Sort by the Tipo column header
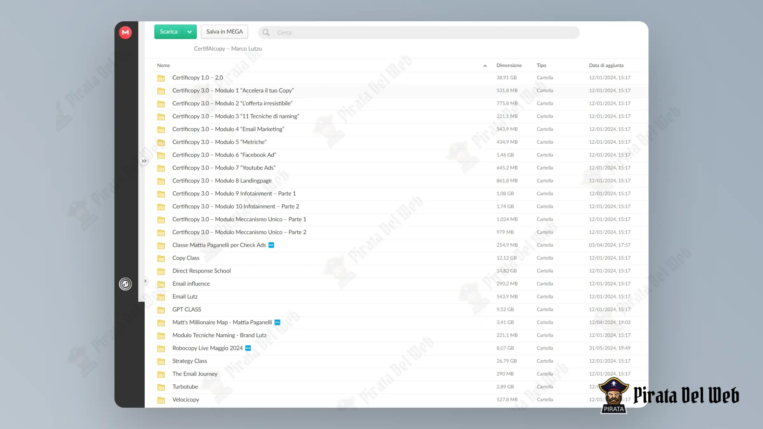763x429 pixels. click(541, 65)
